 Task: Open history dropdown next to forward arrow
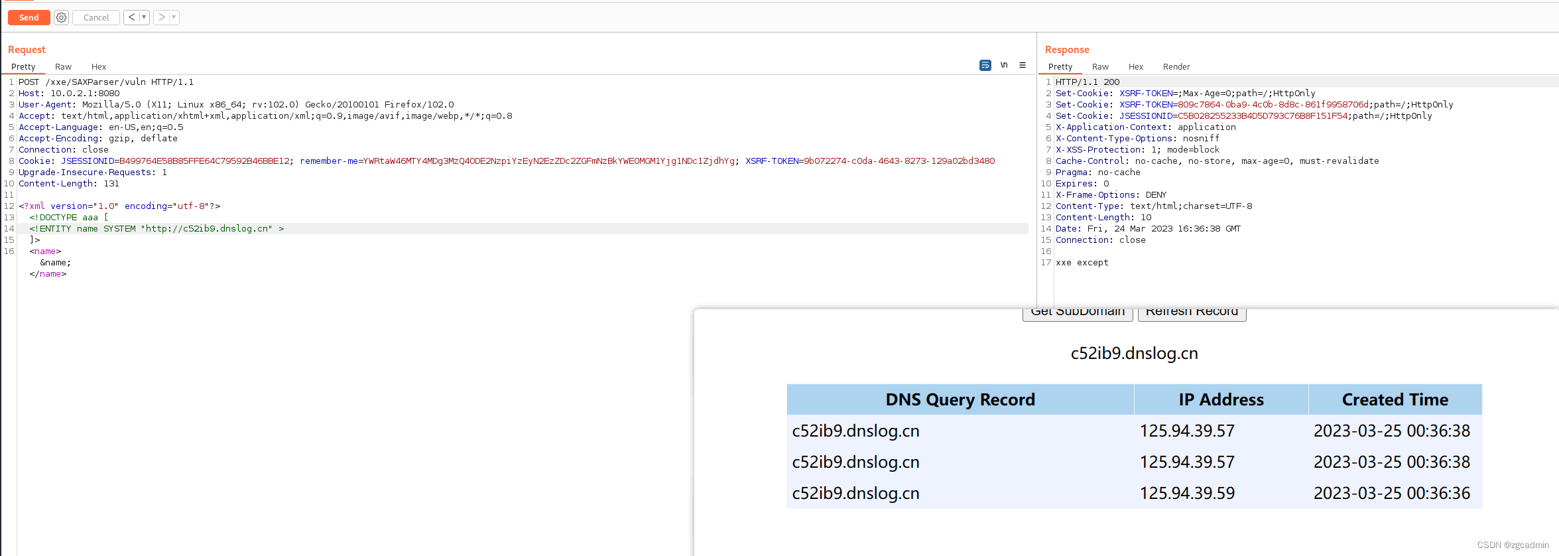click(x=174, y=17)
